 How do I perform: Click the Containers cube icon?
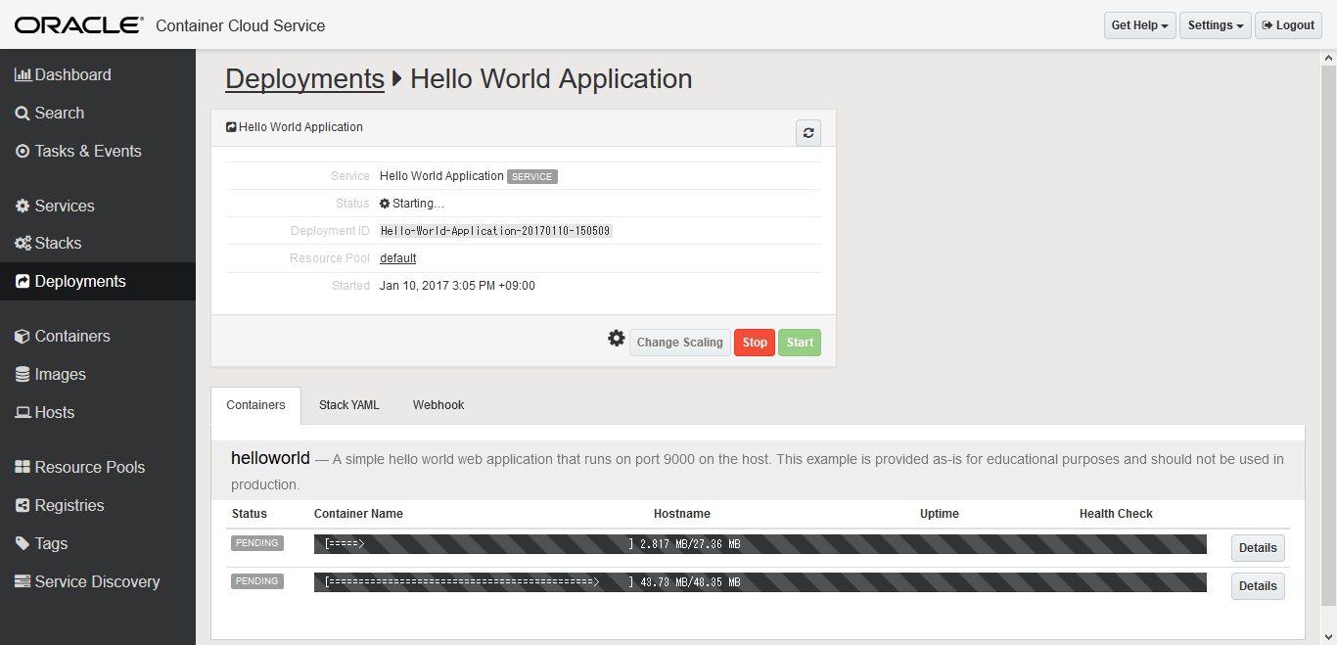point(23,336)
